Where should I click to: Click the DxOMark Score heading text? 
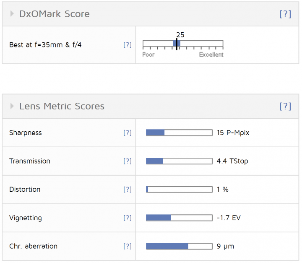click(x=54, y=14)
